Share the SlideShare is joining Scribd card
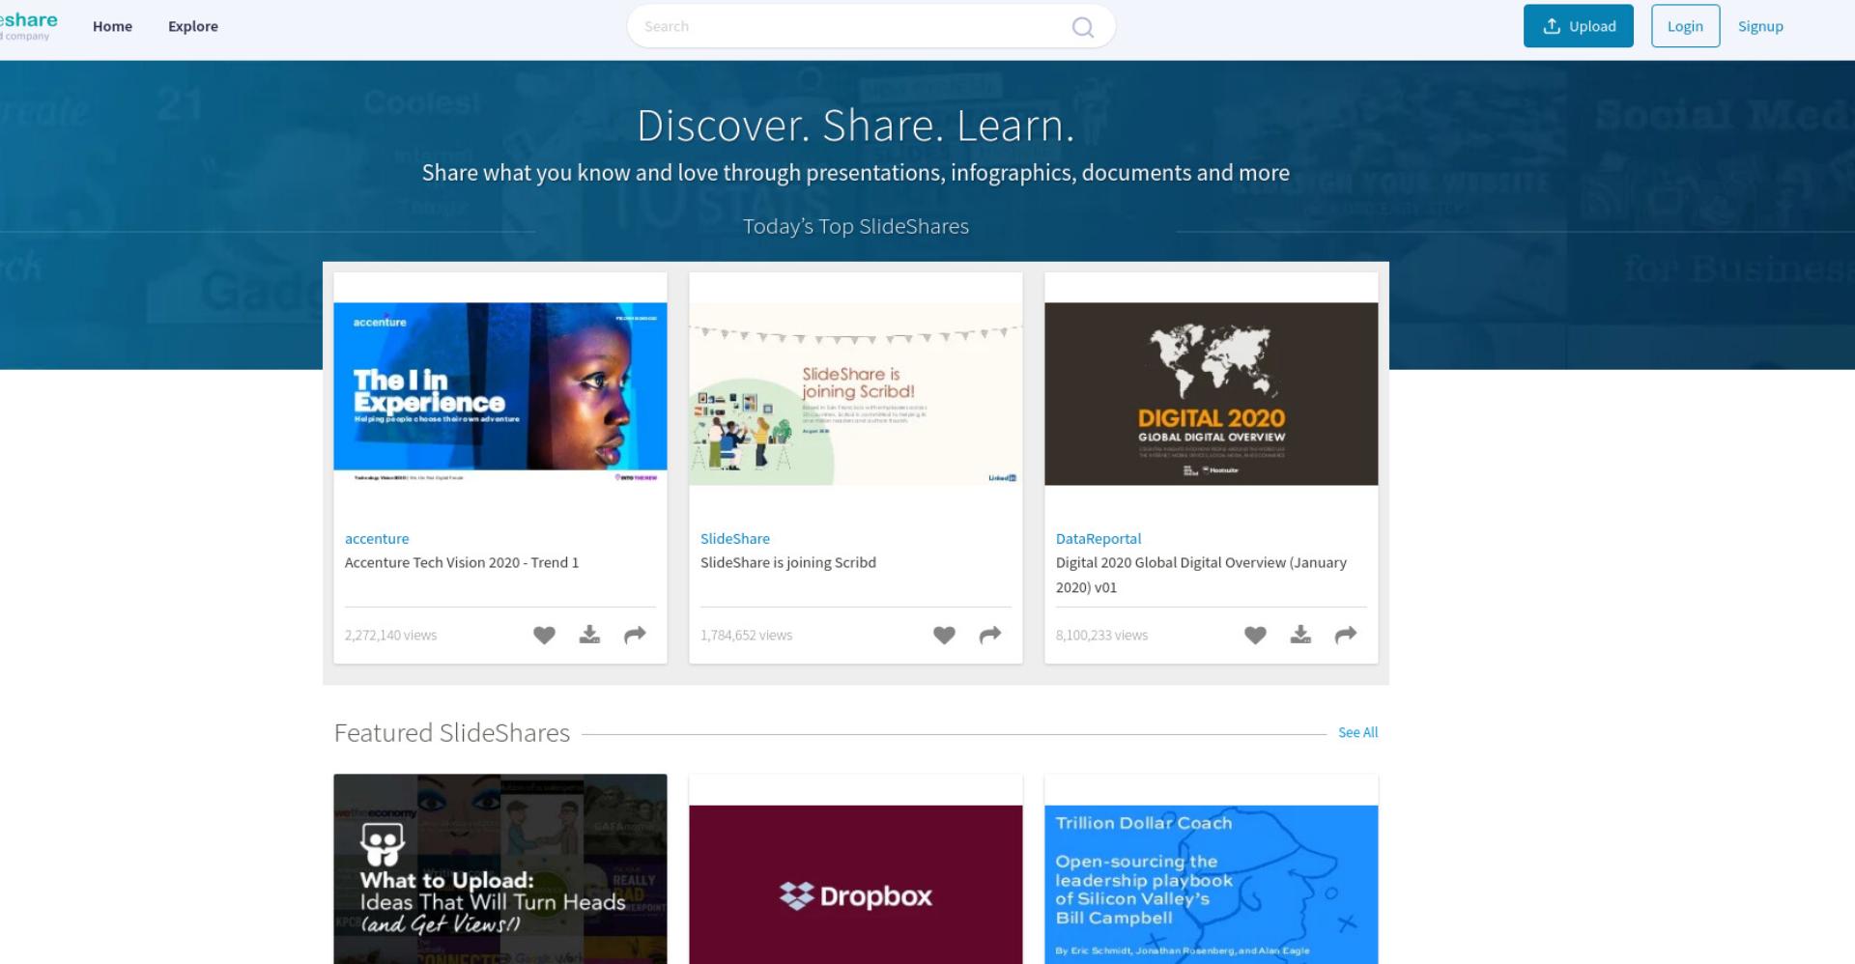This screenshot has width=1855, height=964. click(990, 635)
